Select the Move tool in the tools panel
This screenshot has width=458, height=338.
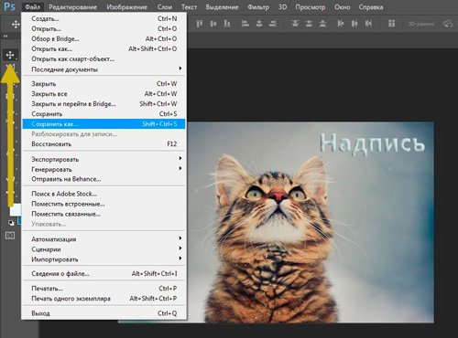pos(10,55)
